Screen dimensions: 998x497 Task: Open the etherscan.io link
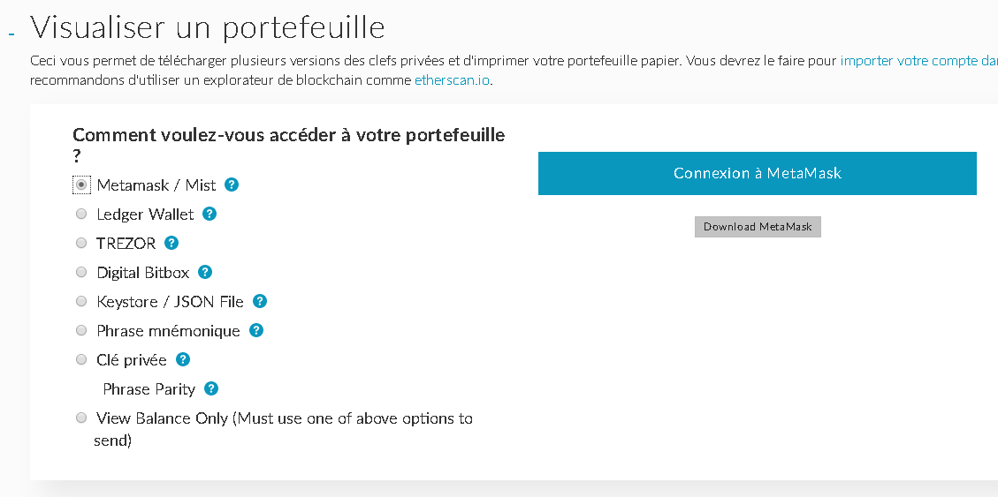452,80
